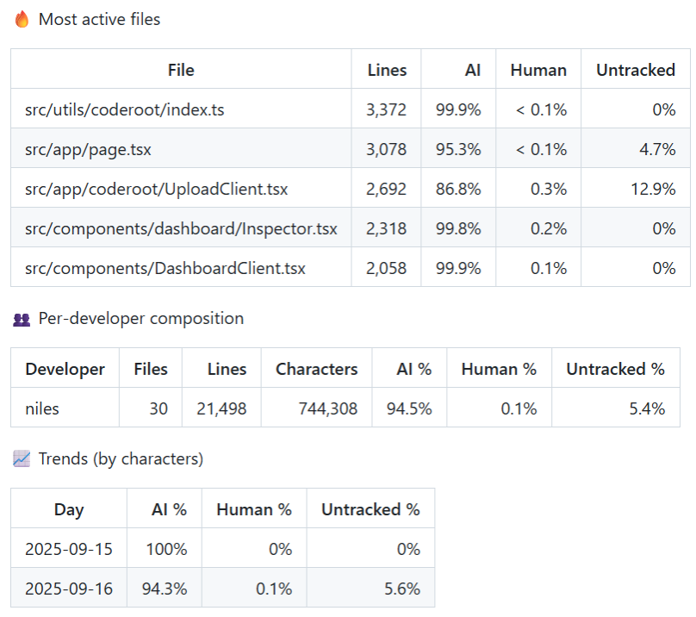Click the Characters column header
Screen dimensions: 696x617
pyautogui.click(x=316, y=369)
